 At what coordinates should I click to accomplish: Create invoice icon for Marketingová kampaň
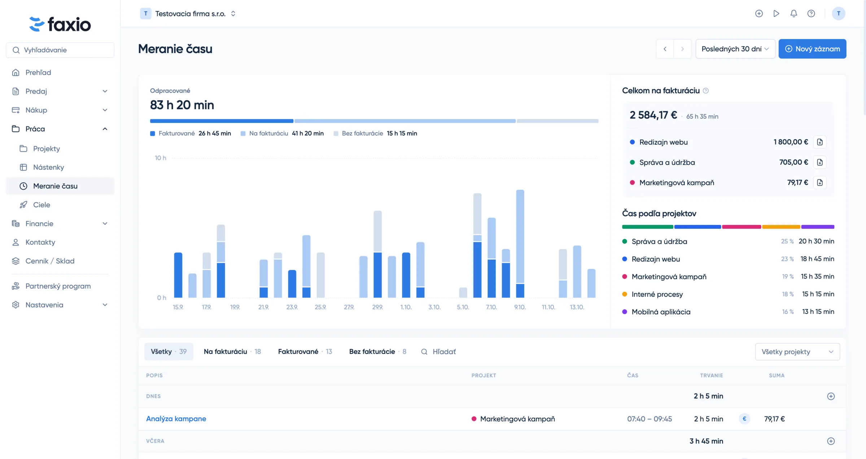820,183
